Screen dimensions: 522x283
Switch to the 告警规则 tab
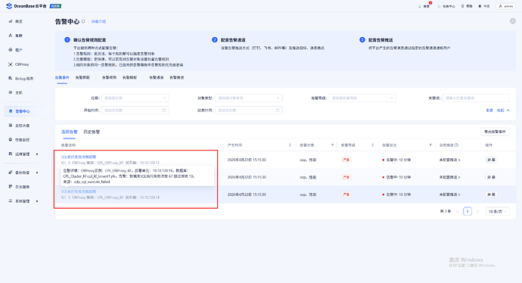click(x=109, y=78)
